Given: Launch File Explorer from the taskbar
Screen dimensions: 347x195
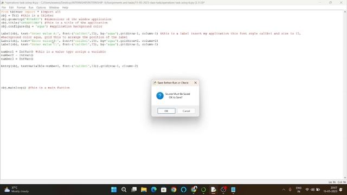Looking at the screenshot, I should [x=144, y=190].
